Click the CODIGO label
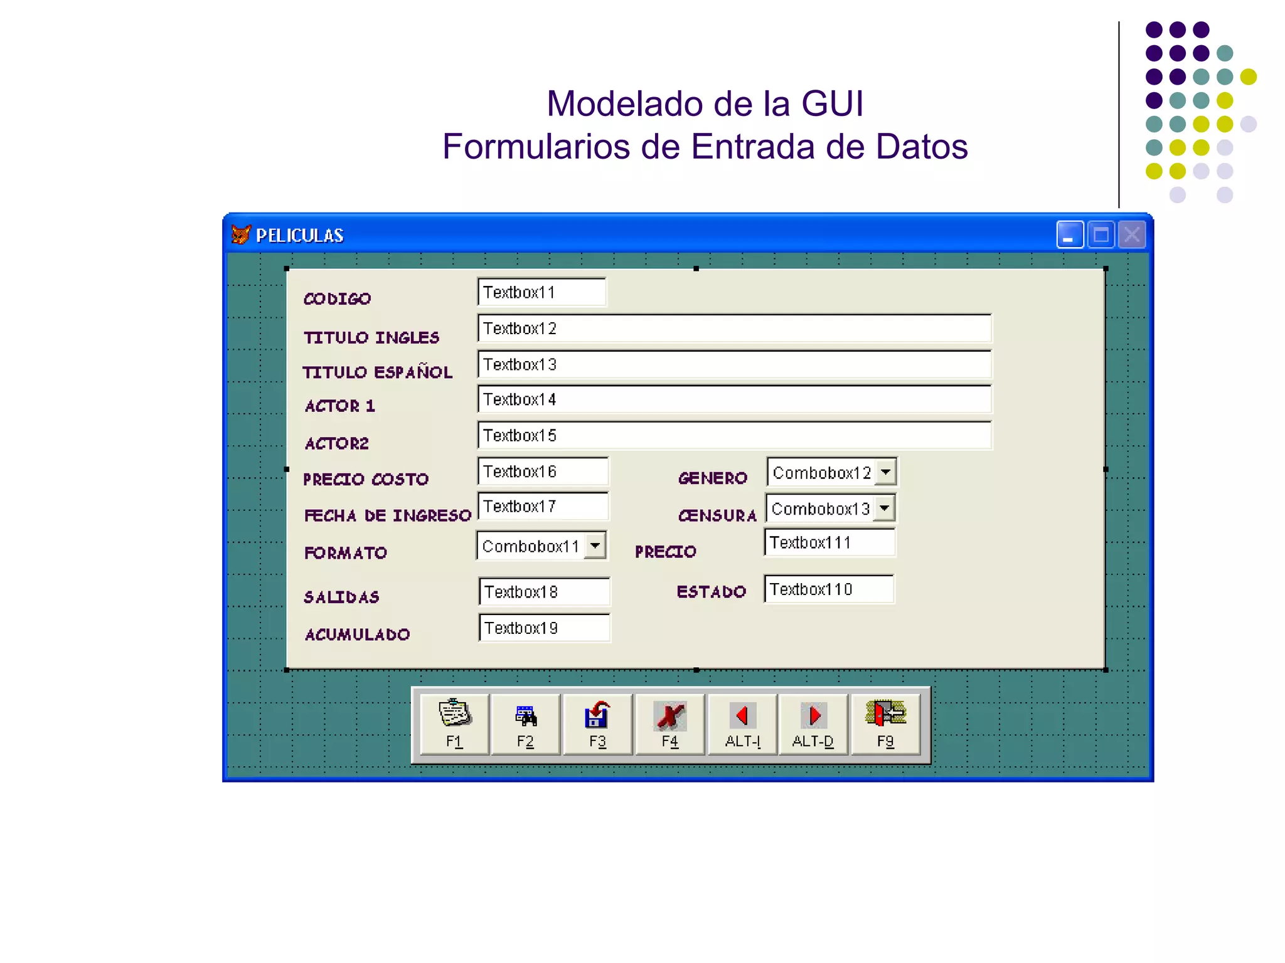Viewport: 1285px width, 963px height. point(337,298)
